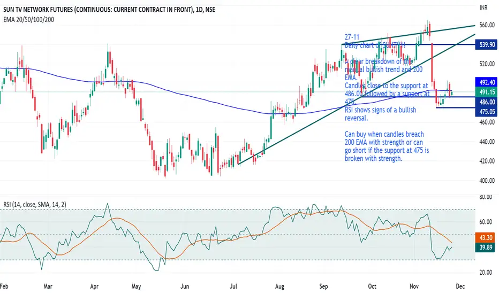Click the SUN TV NETWORK FUTURES chart title
Image resolution: width=499 pixels, height=294 pixels.
point(109,10)
